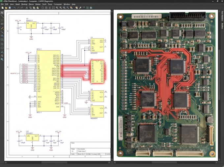Open the top vertical tab on right edge
The image size is (224, 167).
(x=222, y=16)
